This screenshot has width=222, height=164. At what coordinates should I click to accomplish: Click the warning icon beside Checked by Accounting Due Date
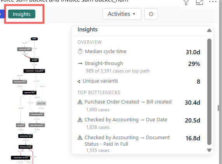(x=80, y=120)
